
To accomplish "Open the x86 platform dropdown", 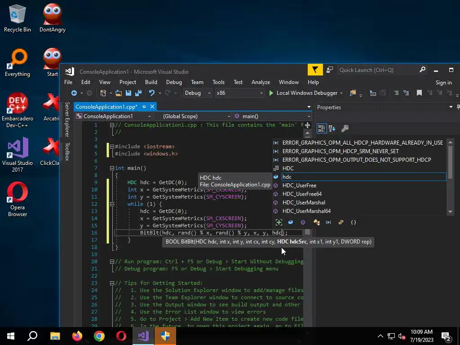I will pyautogui.click(x=239, y=93).
